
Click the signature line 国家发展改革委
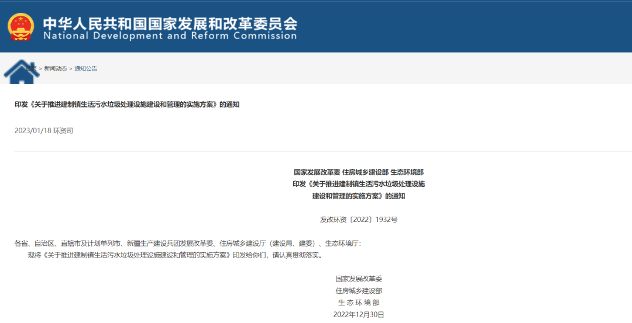coord(358,279)
